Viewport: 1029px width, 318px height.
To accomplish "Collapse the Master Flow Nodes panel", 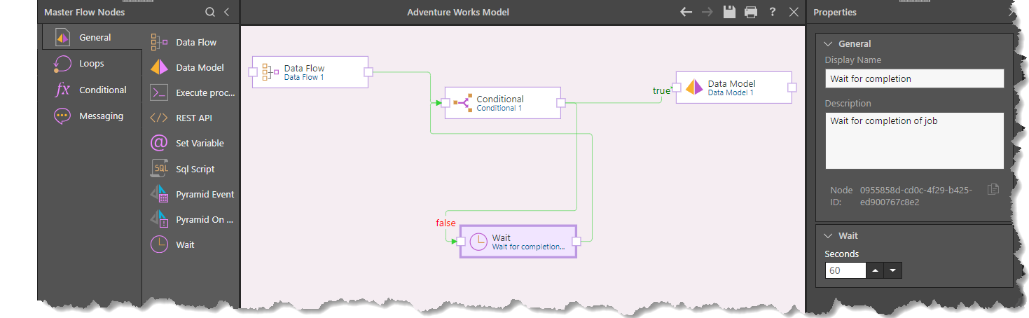I will coord(227,12).
